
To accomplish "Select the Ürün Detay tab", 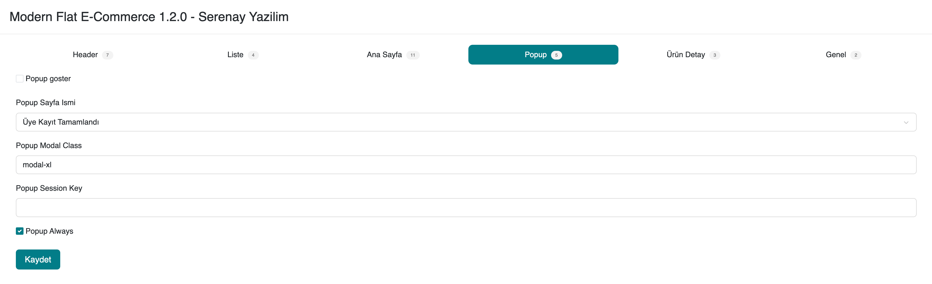I will (x=685, y=55).
